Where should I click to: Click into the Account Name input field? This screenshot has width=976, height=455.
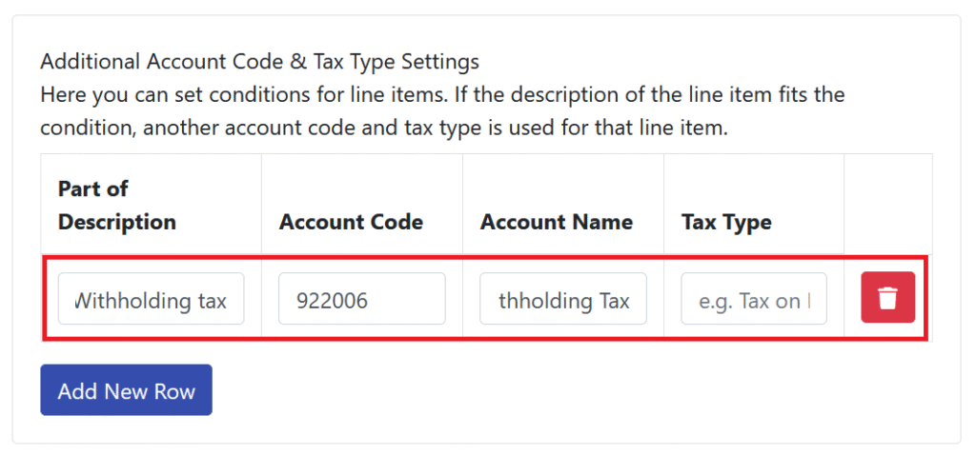(563, 298)
